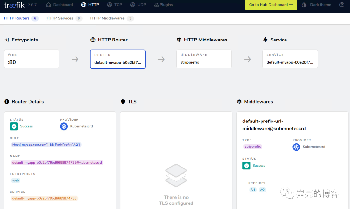The image size is (350, 209).
Task: Open the UDP section icon
Action: (x=133, y=5)
